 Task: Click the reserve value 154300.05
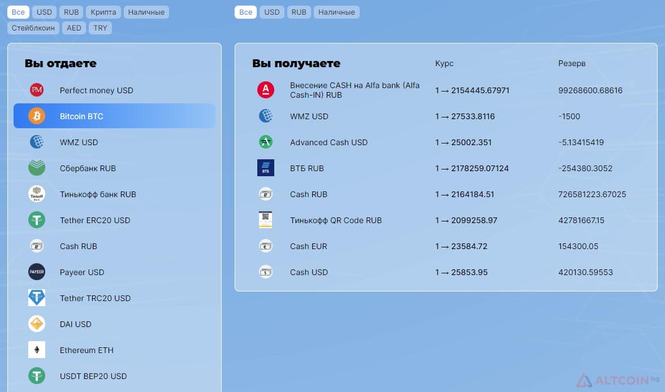578,246
